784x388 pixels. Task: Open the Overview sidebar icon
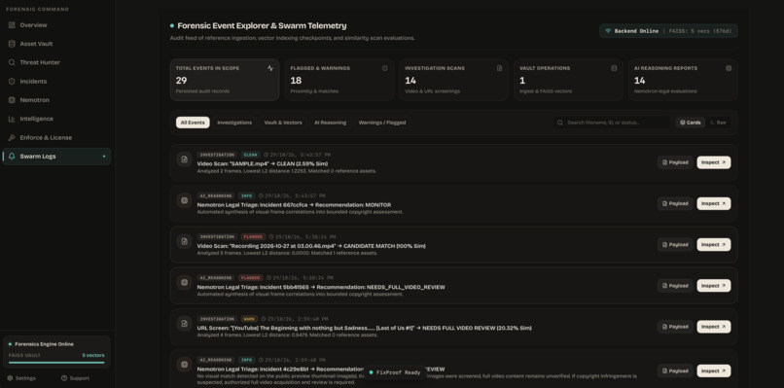tap(12, 25)
